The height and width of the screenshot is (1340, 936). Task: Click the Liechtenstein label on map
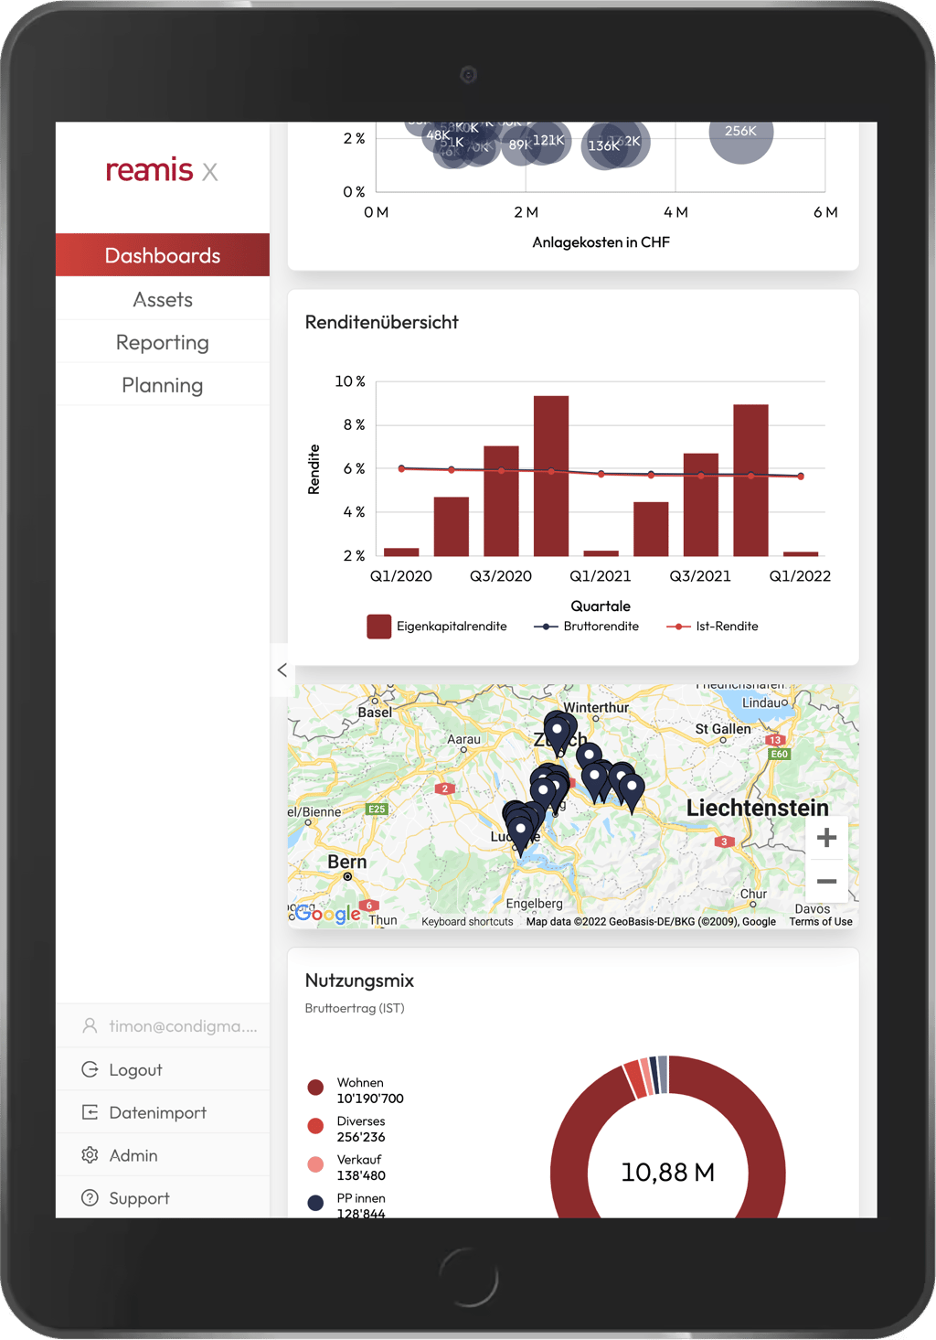(x=758, y=808)
